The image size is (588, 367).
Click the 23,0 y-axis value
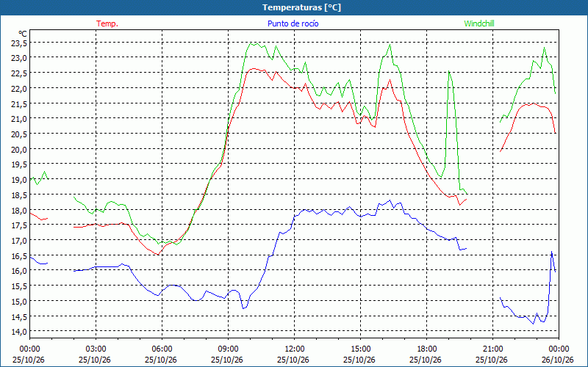(19, 58)
